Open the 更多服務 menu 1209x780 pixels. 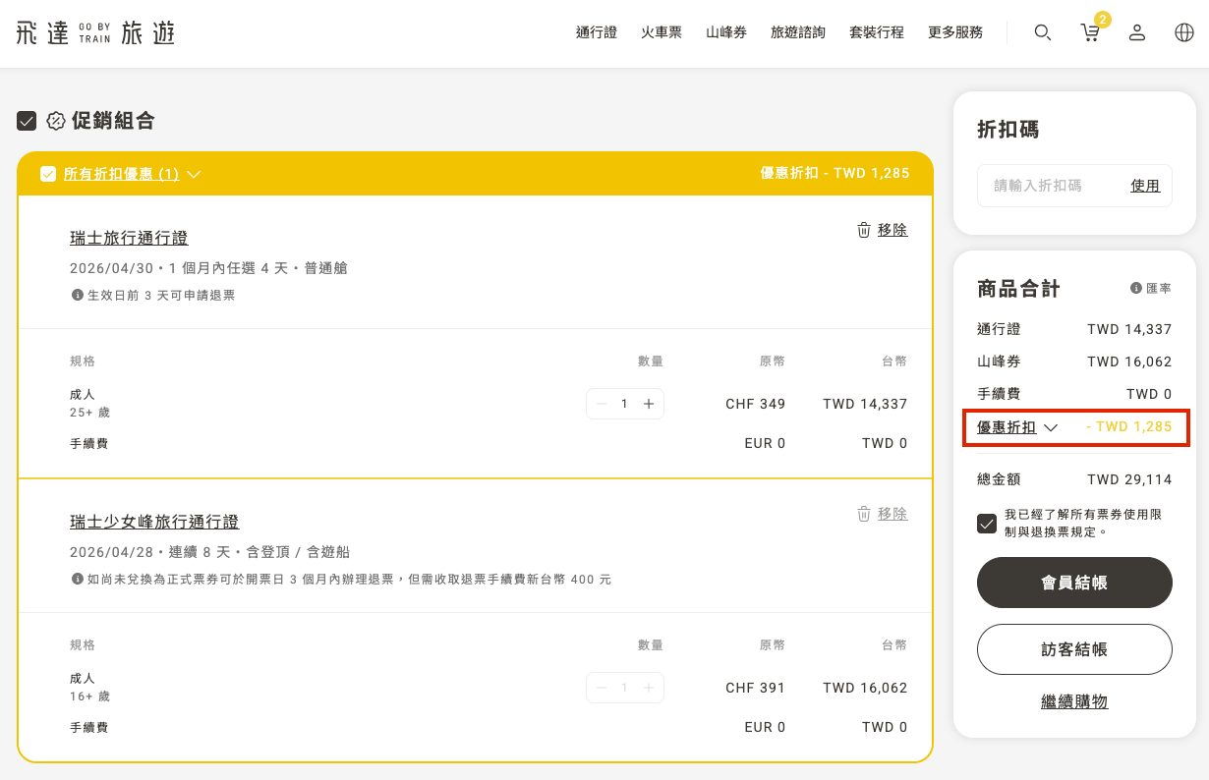tap(954, 32)
